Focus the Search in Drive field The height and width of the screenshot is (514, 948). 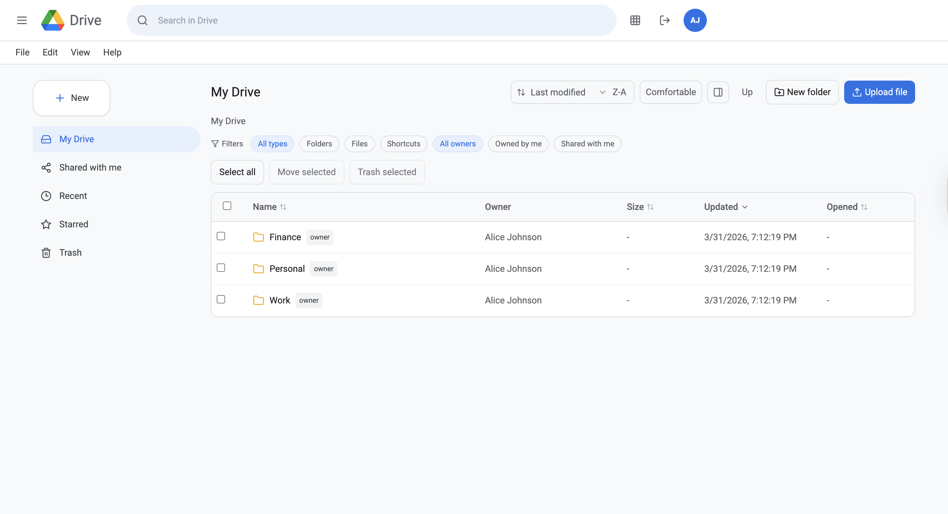371,20
